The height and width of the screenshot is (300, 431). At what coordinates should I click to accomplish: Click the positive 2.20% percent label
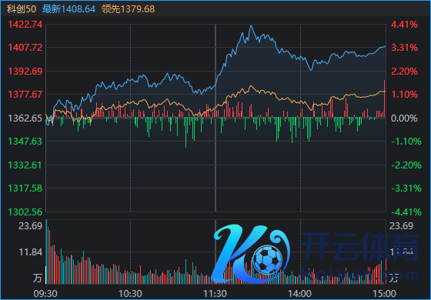pos(404,72)
